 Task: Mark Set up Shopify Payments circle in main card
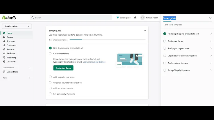(50, 94)
